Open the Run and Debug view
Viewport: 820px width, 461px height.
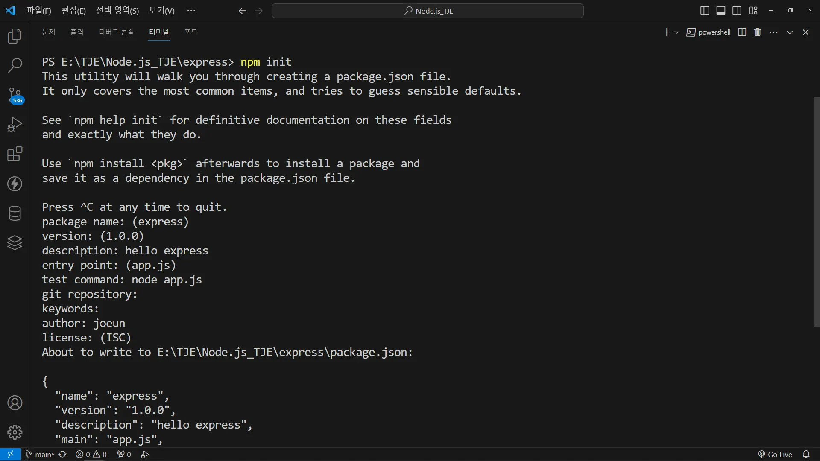[15, 125]
